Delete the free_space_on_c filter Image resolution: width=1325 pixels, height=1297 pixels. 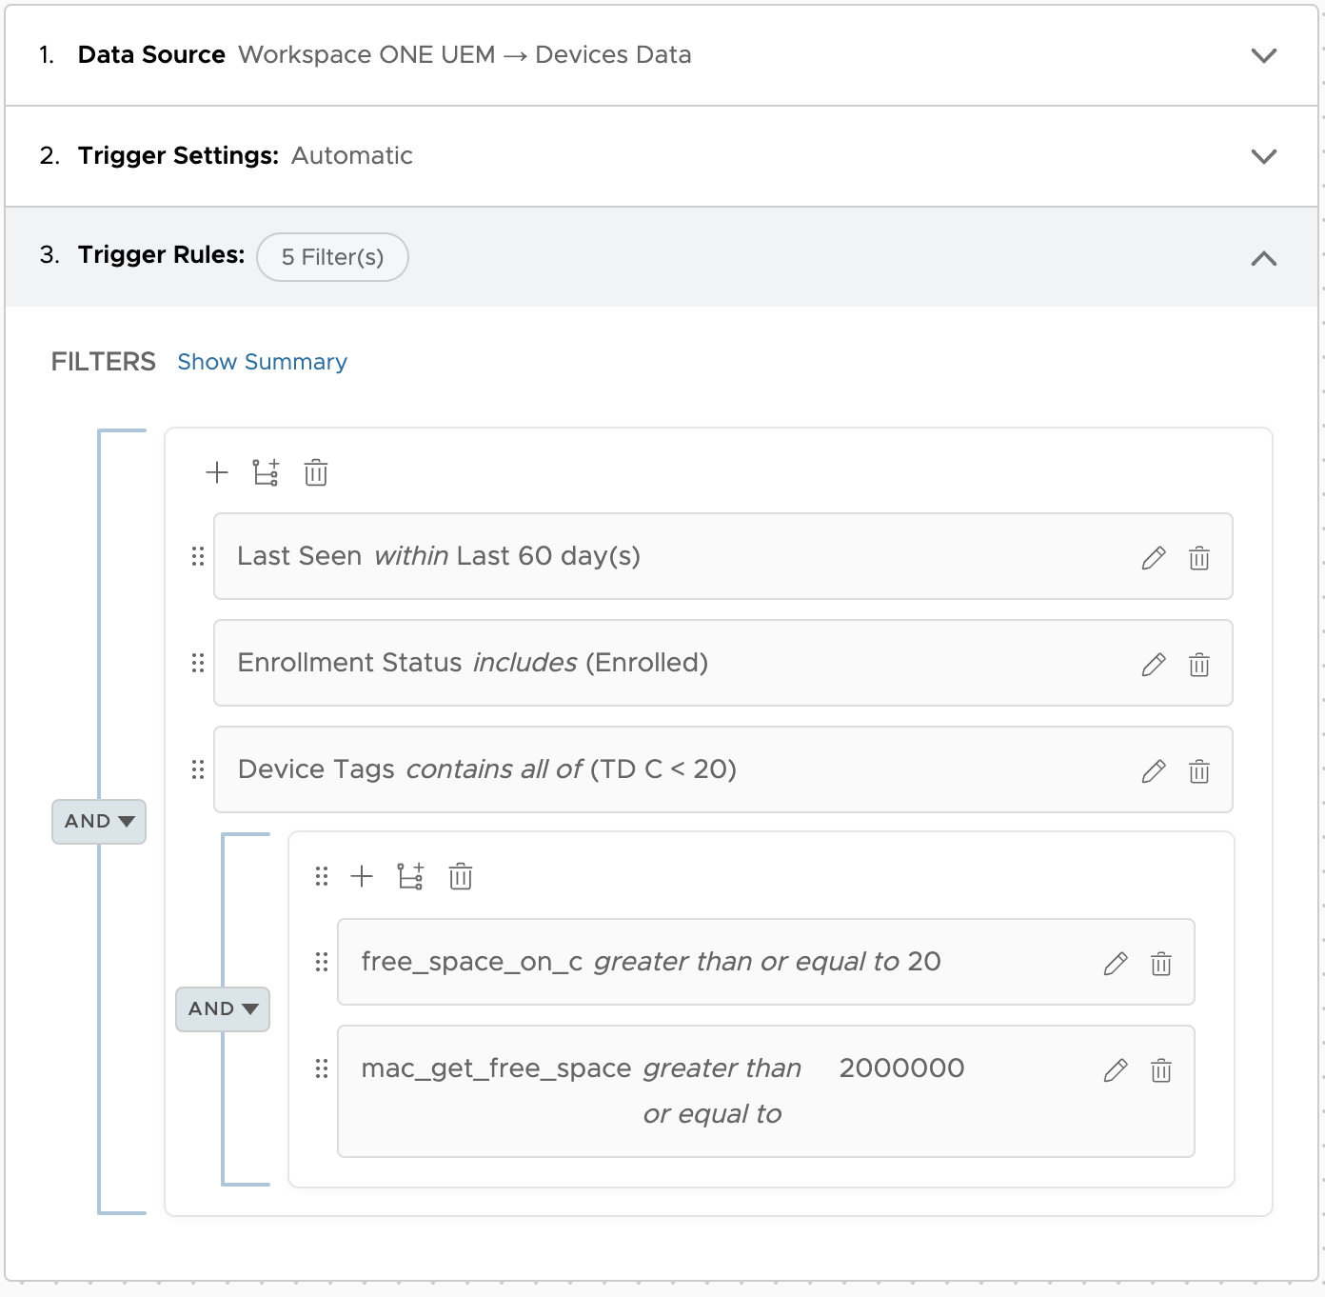[x=1160, y=964]
